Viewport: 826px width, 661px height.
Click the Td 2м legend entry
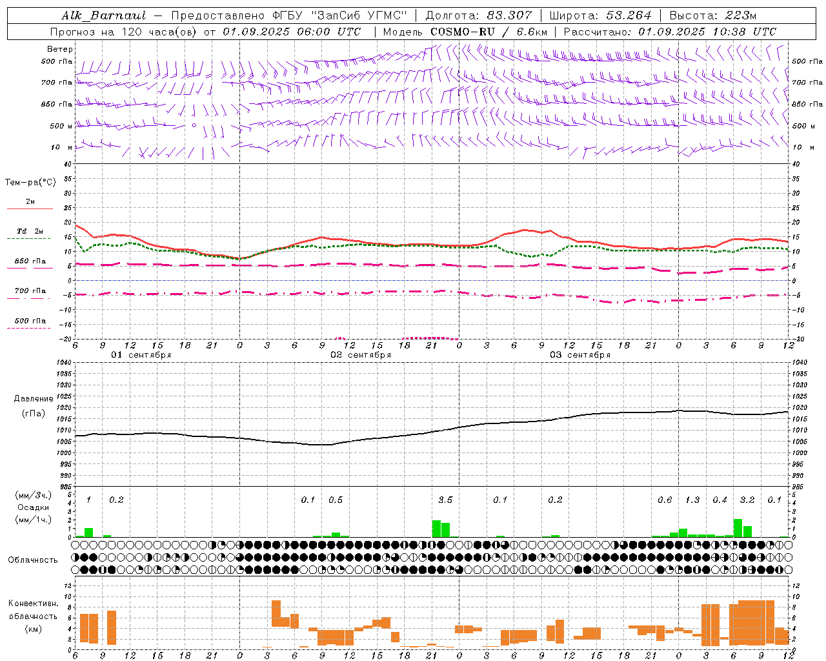coord(30,231)
